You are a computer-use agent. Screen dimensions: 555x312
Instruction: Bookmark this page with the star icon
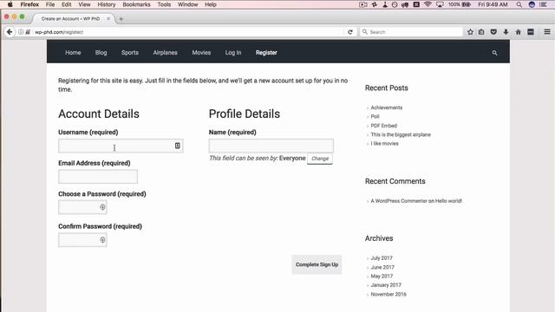click(470, 32)
